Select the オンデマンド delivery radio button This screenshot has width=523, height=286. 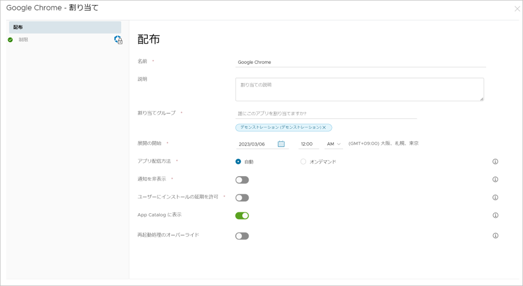pyautogui.click(x=303, y=161)
